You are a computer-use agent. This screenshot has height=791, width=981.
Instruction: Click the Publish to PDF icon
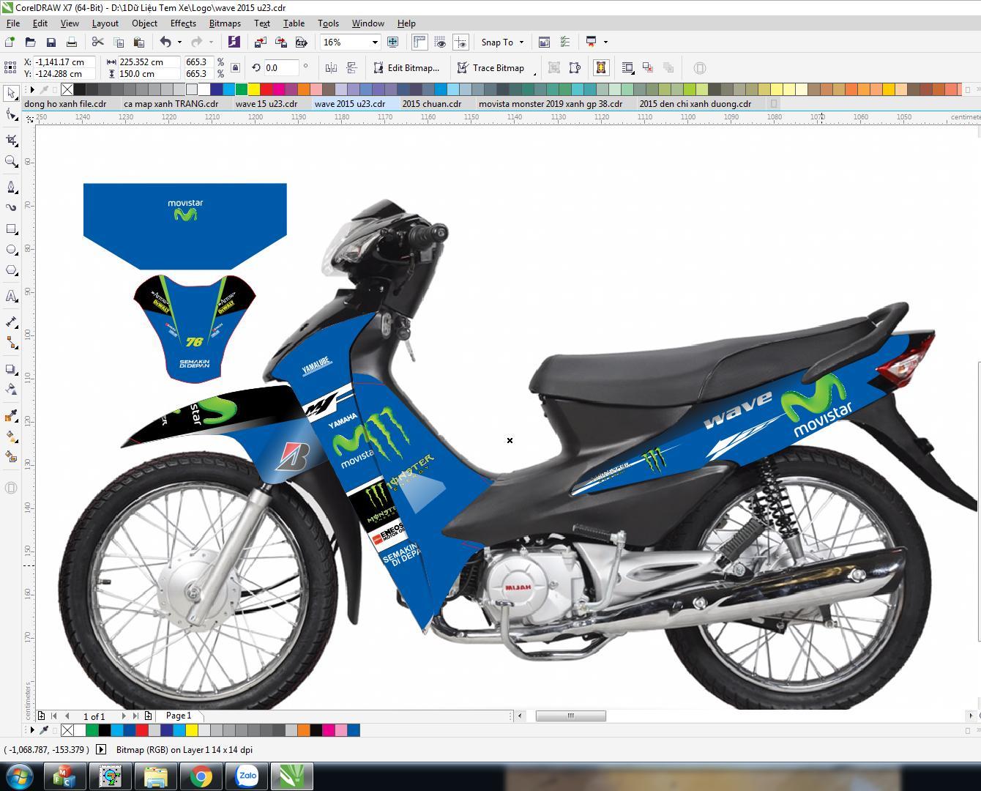point(301,42)
